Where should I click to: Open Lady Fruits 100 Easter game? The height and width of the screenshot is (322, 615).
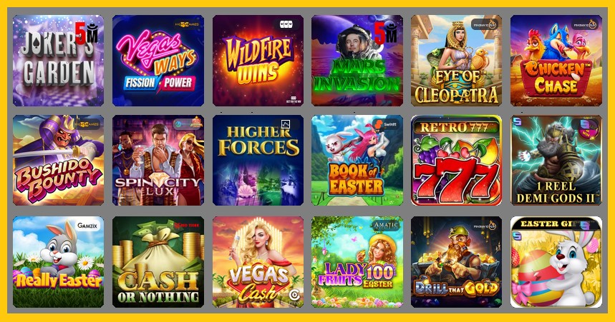(357, 262)
